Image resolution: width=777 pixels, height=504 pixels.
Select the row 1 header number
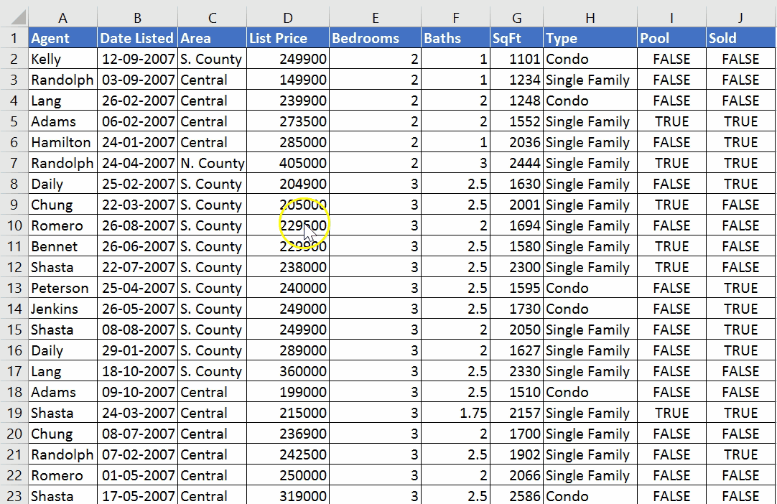click(14, 38)
